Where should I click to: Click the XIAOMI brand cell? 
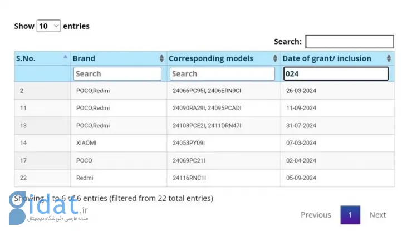coord(86,143)
